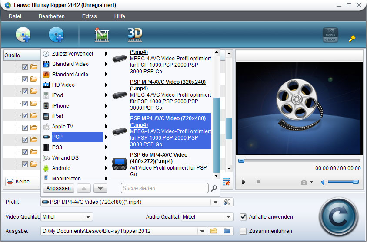Expand the Audio Qualität dropdown

click(229, 216)
